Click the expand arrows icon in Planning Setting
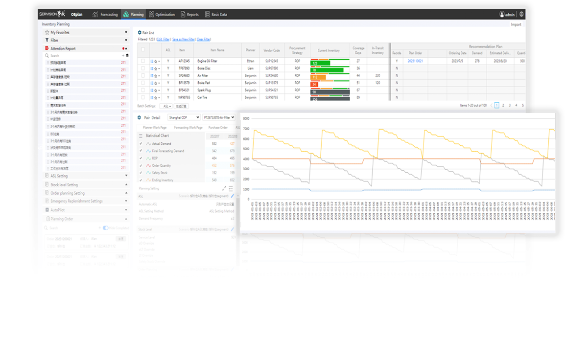This screenshot has width=565, height=338. [224, 188]
